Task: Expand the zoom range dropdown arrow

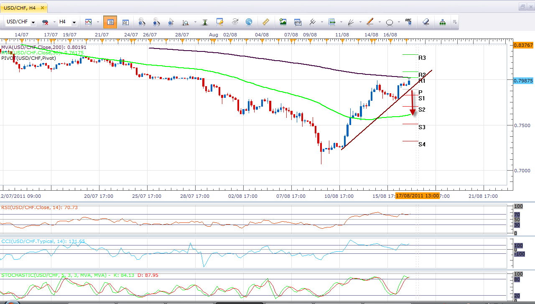Action: click(195, 22)
